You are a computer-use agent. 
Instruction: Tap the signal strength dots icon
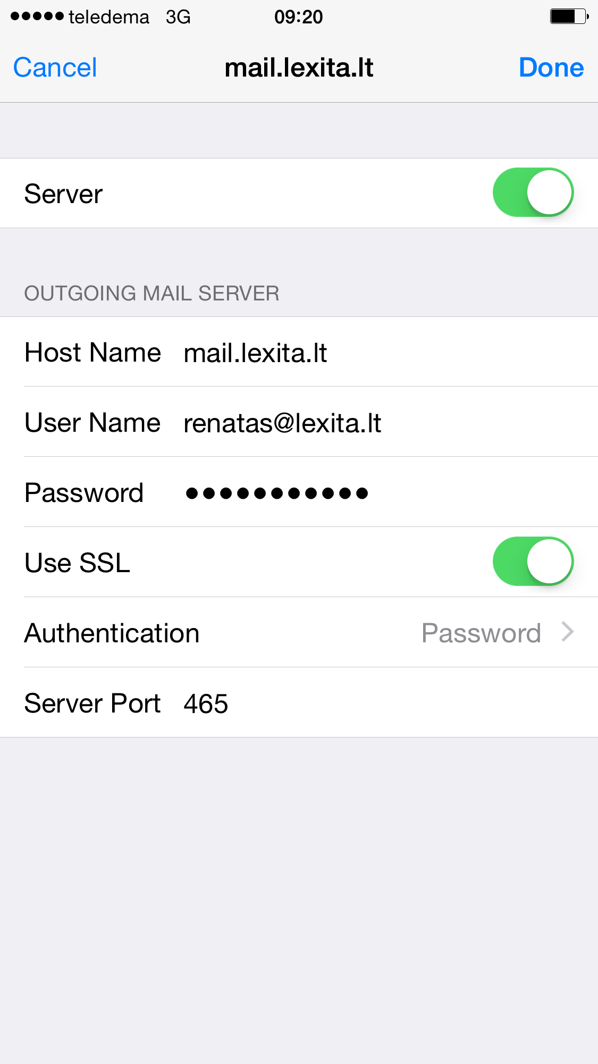click(x=37, y=16)
